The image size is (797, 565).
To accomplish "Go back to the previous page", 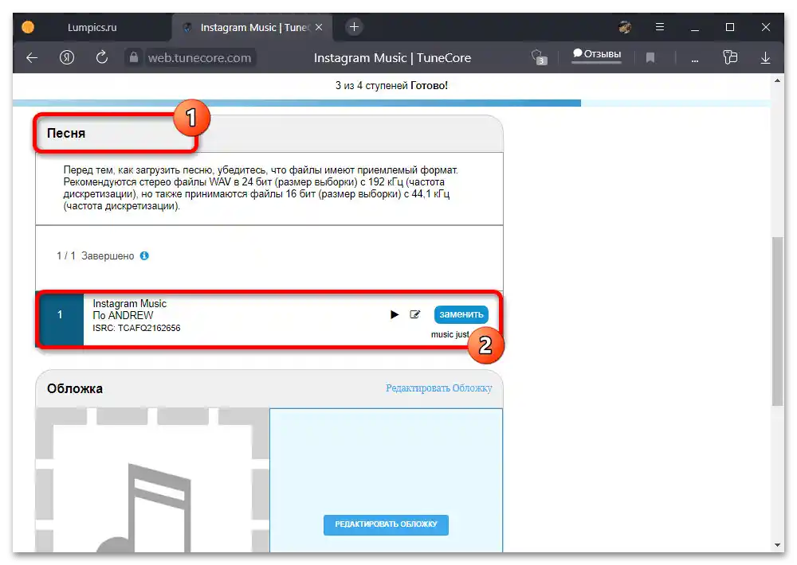I will [x=32, y=58].
